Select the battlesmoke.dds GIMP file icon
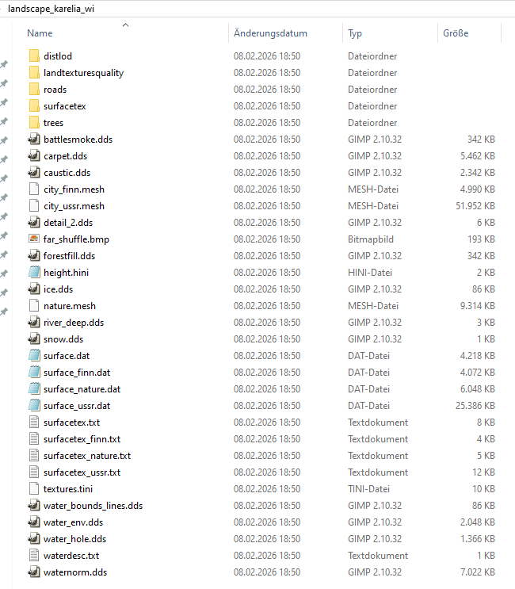The height and width of the screenshot is (589, 515). click(33, 140)
